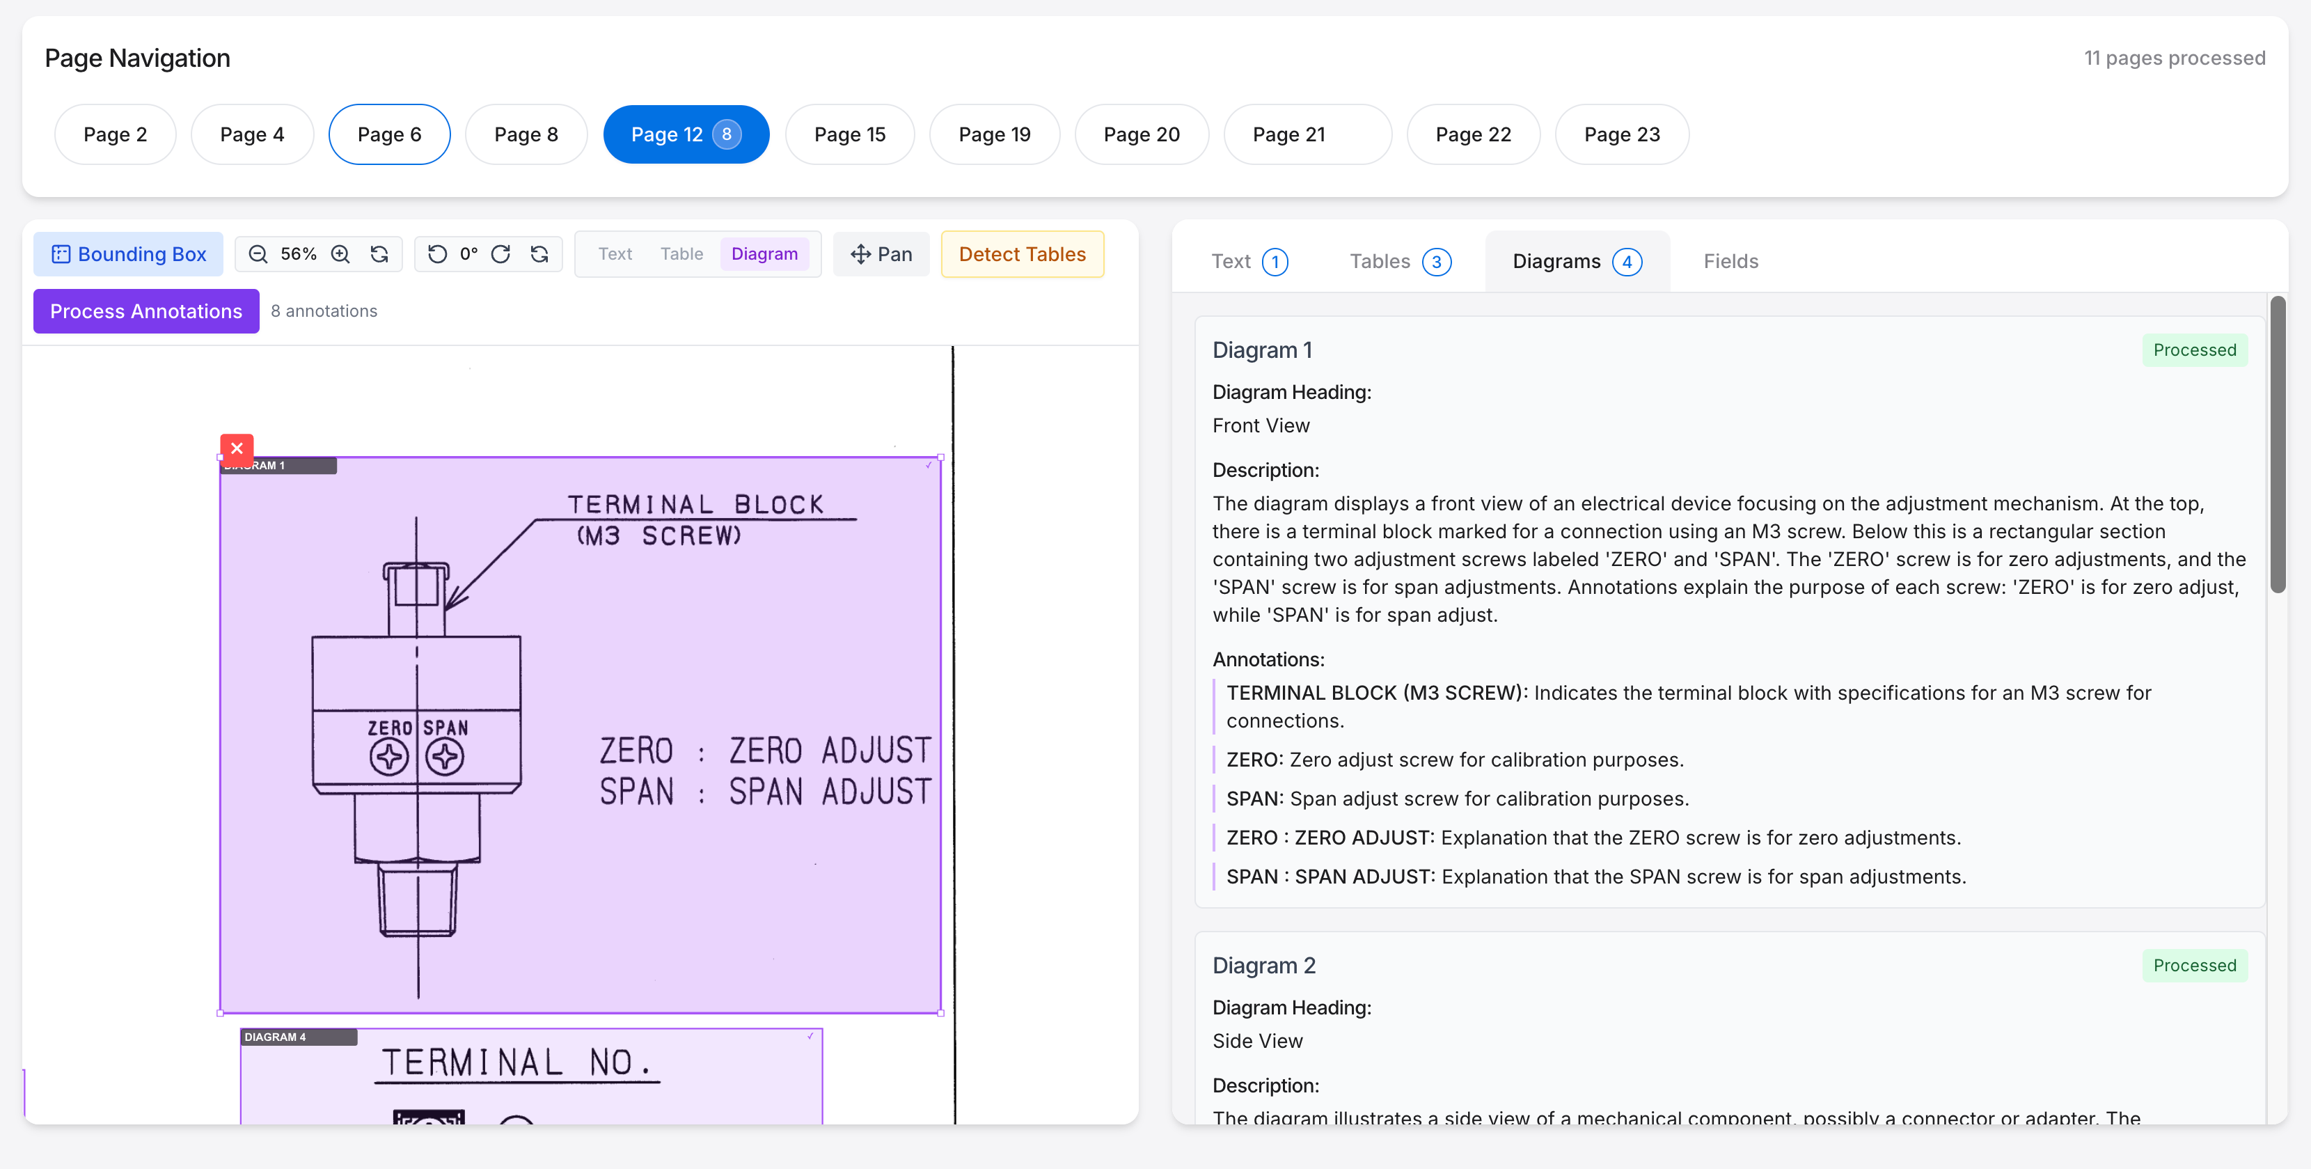Go to Page 20
Viewport: 2311px width, 1169px height.
coord(1141,134)
